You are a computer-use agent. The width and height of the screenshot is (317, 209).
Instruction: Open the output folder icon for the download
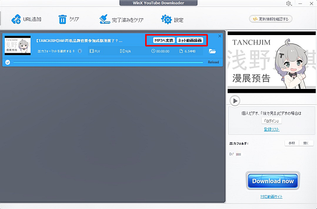point(212,51)
